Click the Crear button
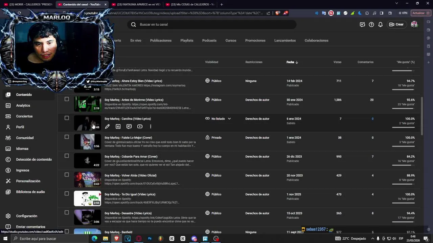 (396, 24)
